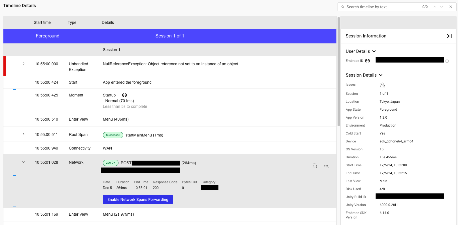This screenshot has width=458, height=225.
Task: Click the sdk_gphone64_arm64 device value
Action: click(x=396, y=141)
